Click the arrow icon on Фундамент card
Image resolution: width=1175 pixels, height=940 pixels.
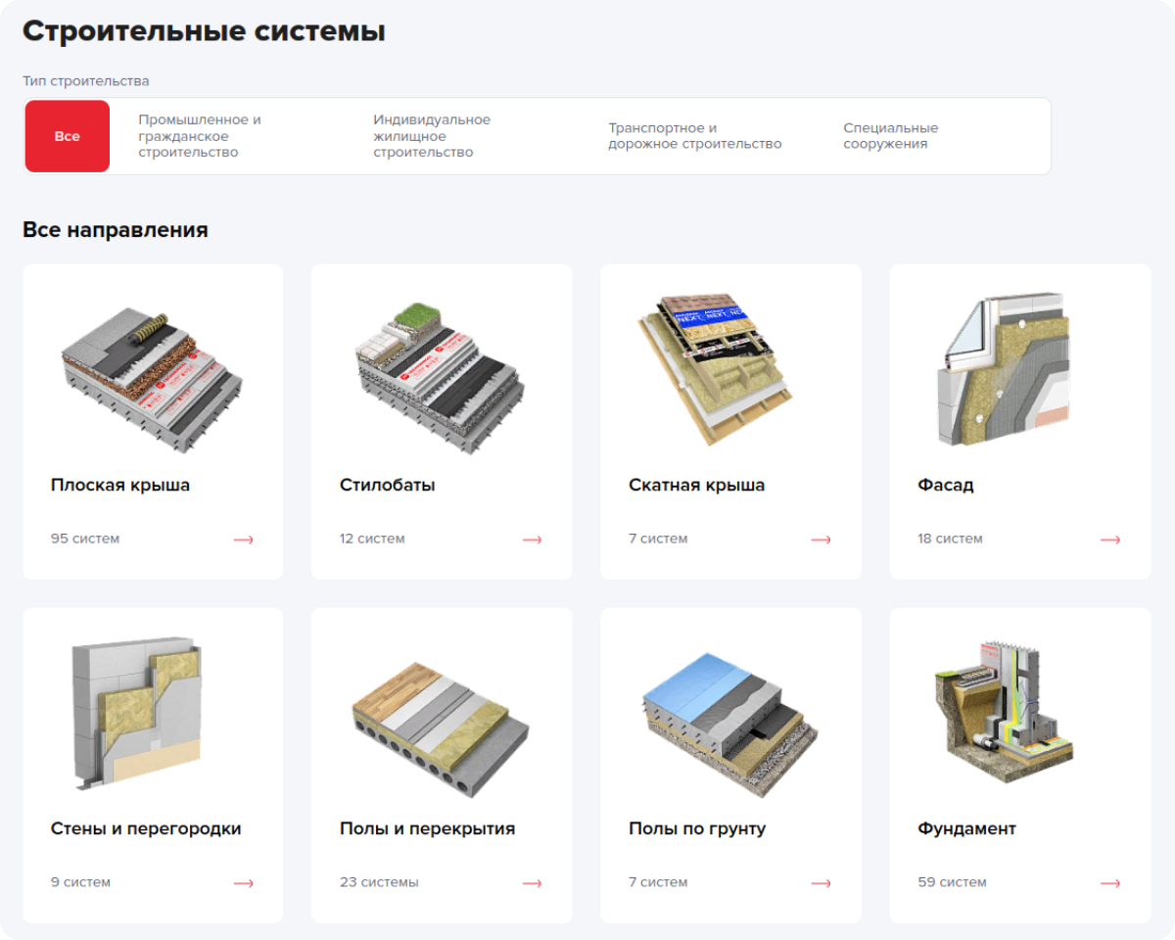click(x=1109, y=883)
